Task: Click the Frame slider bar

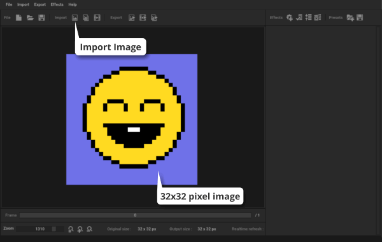Action: coord(135,215)
